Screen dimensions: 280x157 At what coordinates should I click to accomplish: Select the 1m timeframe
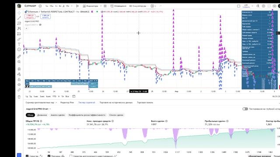(47, 6)
